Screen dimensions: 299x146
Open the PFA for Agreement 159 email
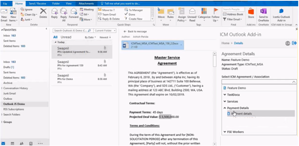coord(82,65)
